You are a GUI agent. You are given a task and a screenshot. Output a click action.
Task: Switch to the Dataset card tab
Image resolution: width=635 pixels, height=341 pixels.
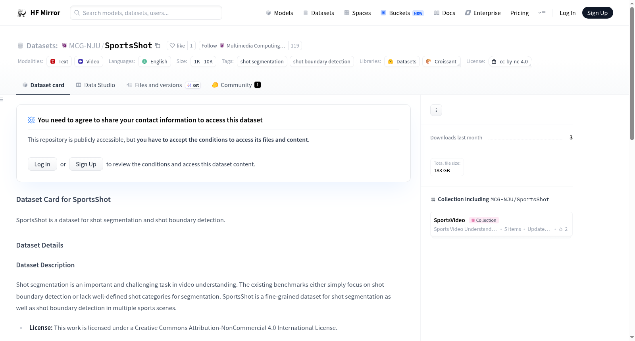click(x=43, y=85)
